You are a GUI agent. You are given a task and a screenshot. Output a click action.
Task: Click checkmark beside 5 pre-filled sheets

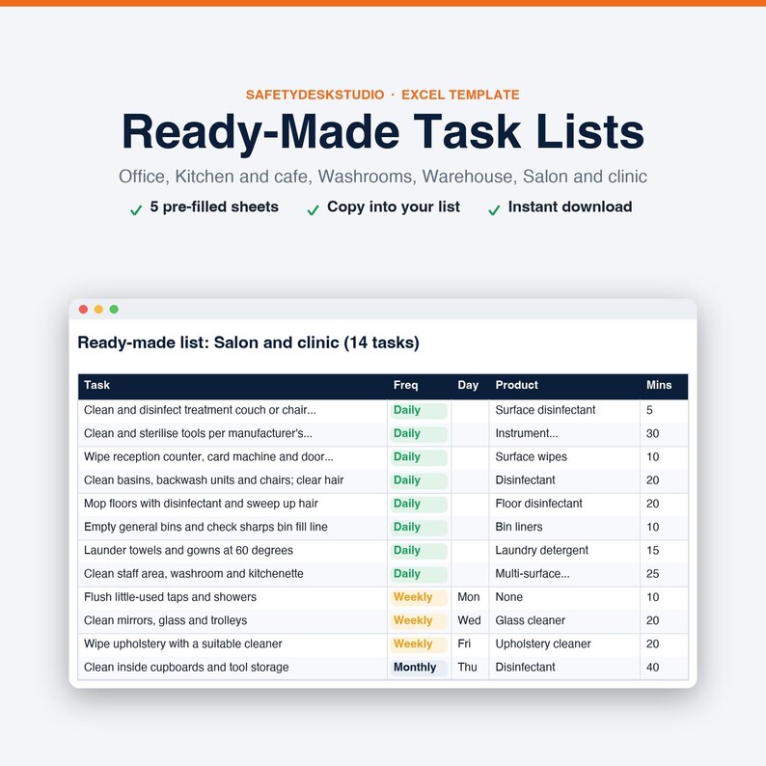[x=136, y=210]
